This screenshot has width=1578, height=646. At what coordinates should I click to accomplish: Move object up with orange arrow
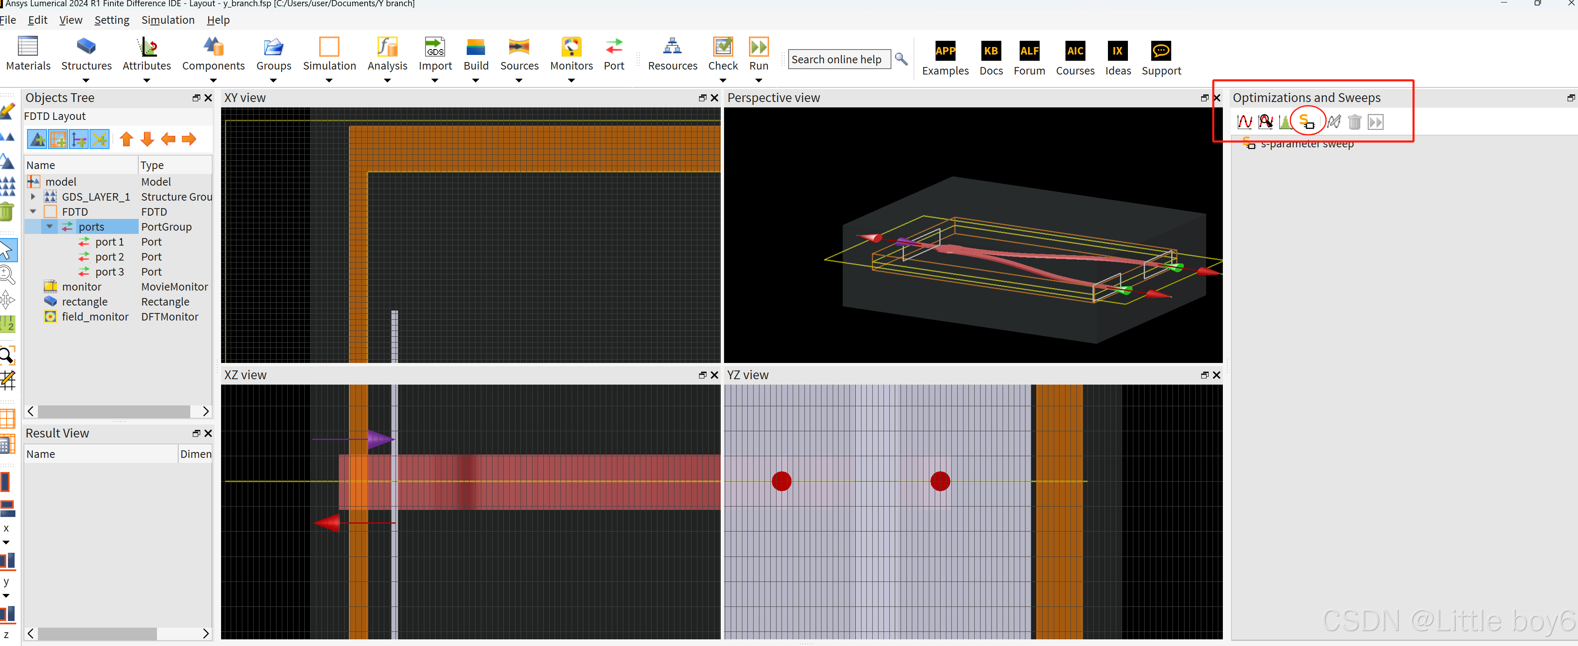[126, 139]
